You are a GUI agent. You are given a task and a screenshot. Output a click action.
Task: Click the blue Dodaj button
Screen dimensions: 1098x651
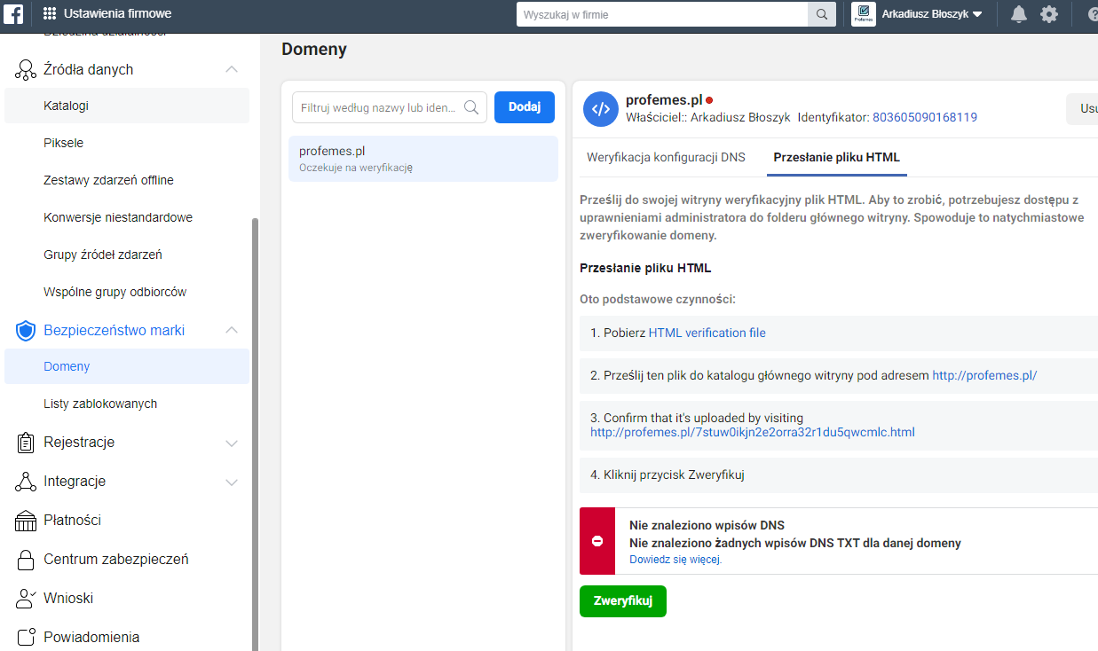pyautogui.click(x=525, y=107)
